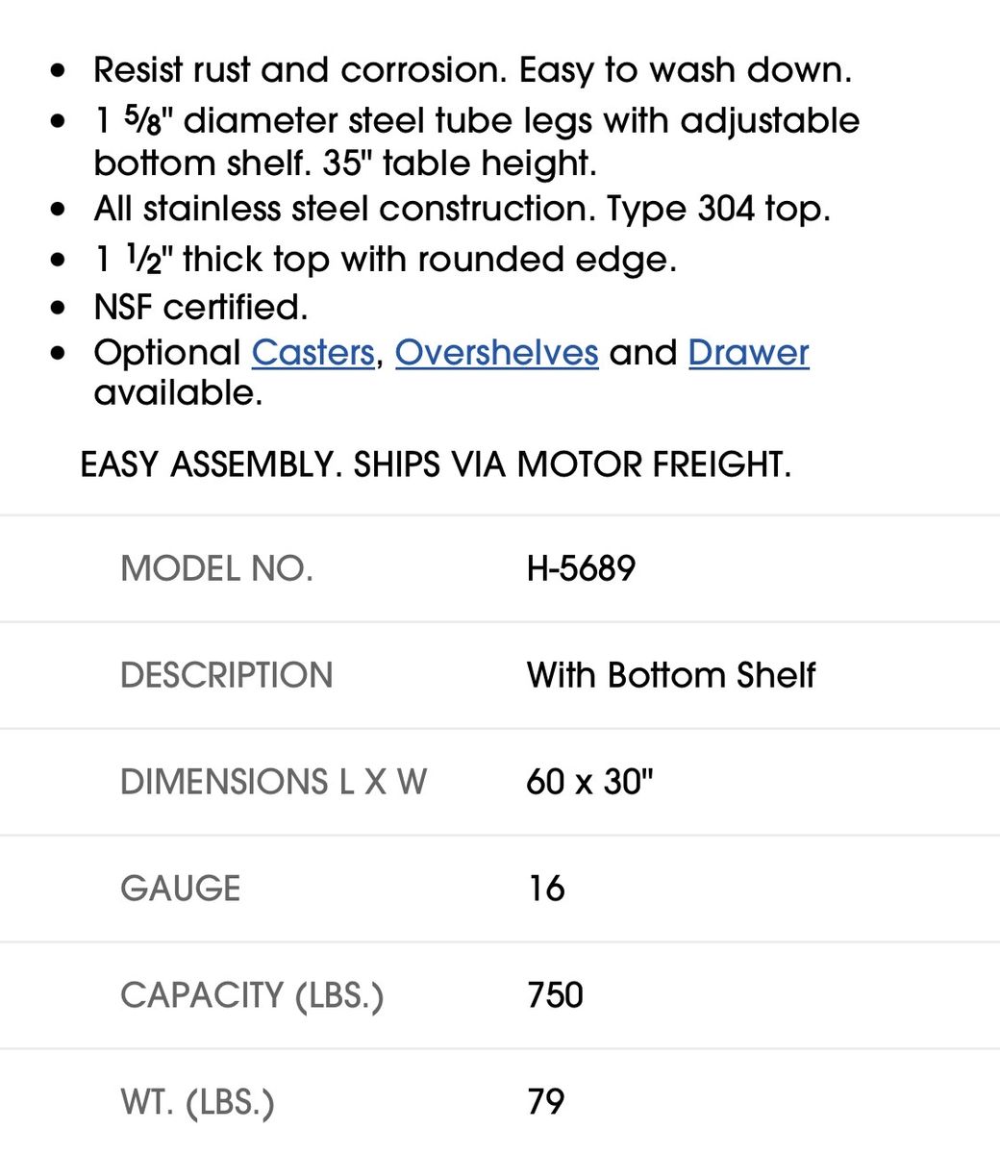This screenshot has width=1000, height=1154.
Task: Click the NSF certified bullet text
Action: click(x=201, y=308)
